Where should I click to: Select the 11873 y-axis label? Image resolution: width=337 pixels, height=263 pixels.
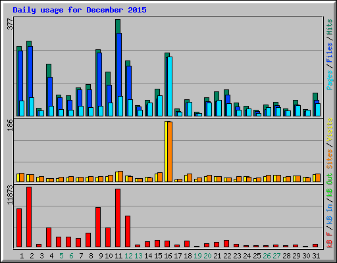(x=10, y=195)
